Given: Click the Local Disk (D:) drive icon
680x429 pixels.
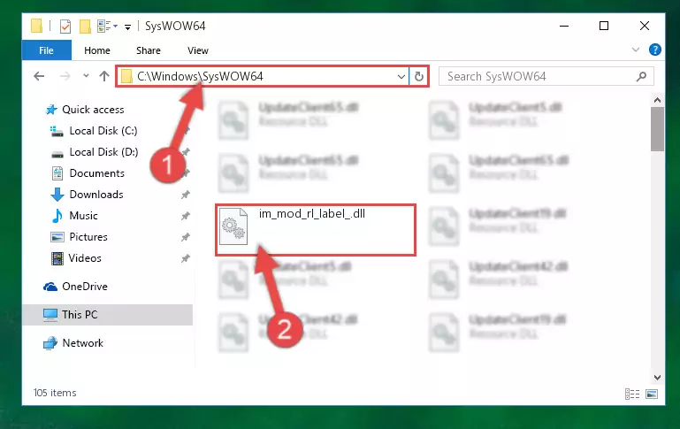Looking at the screenshot, I should 57,154.
